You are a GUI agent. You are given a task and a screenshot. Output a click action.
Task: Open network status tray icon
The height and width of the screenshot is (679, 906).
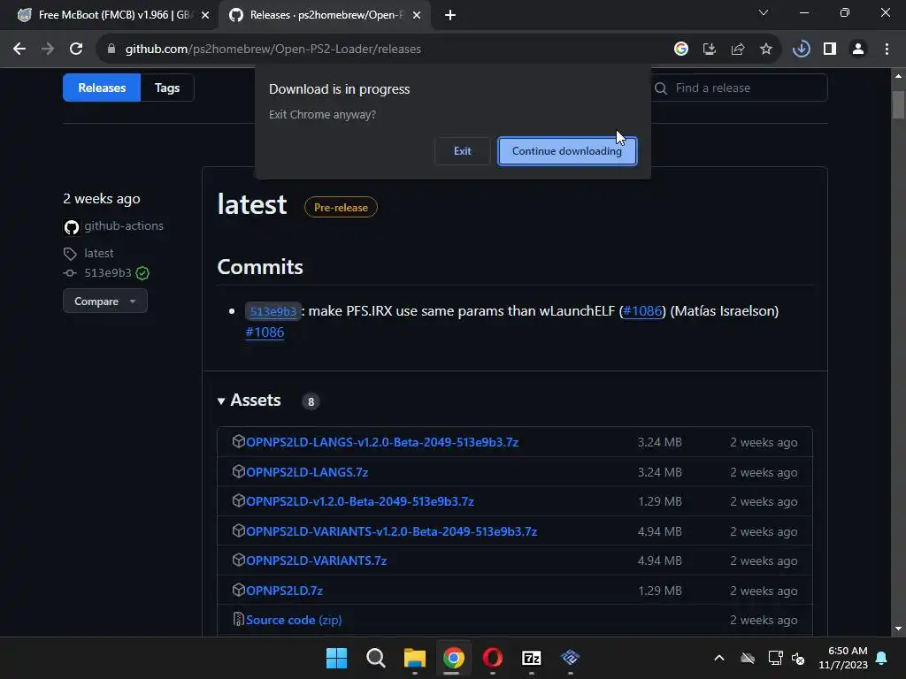click(775, 658)
